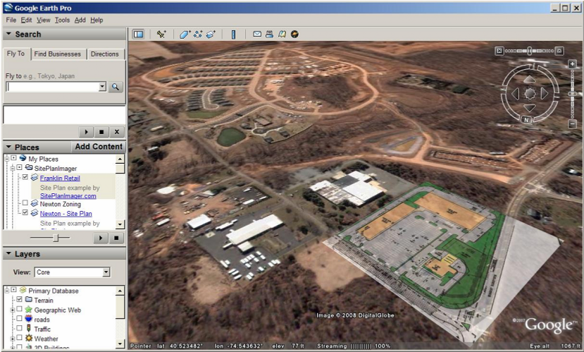Viewport: 584px width, 352px height.
Task: Click the search magnifying glass button
Action: tap(116, 87)
